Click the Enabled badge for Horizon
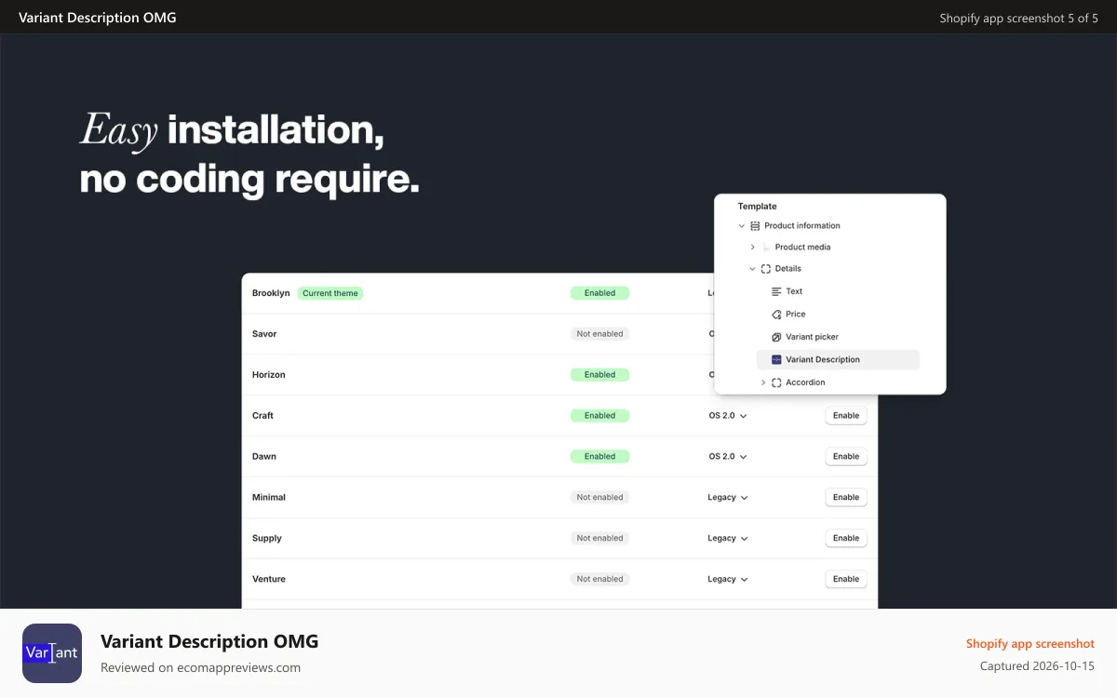Viewport: 1117px width, 698px height. point(599,375)
